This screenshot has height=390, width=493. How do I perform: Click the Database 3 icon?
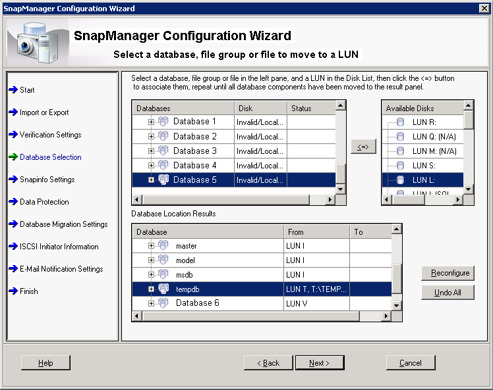163,151
